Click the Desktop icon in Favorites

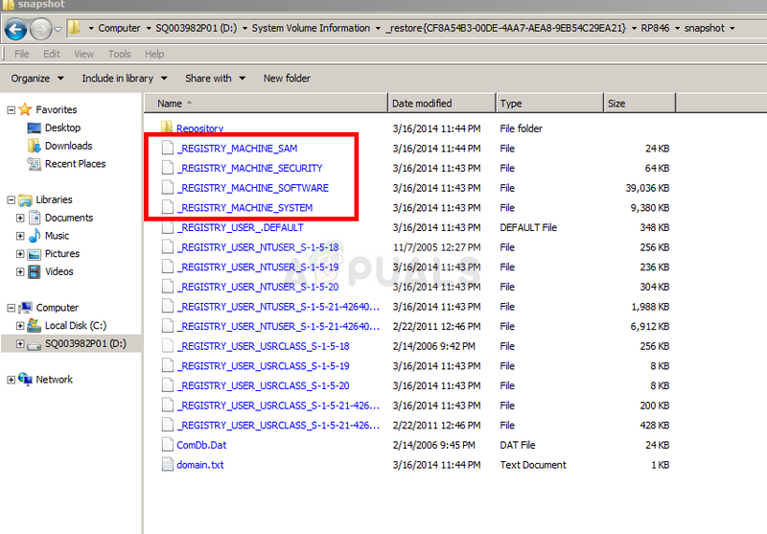coord(35,128)
